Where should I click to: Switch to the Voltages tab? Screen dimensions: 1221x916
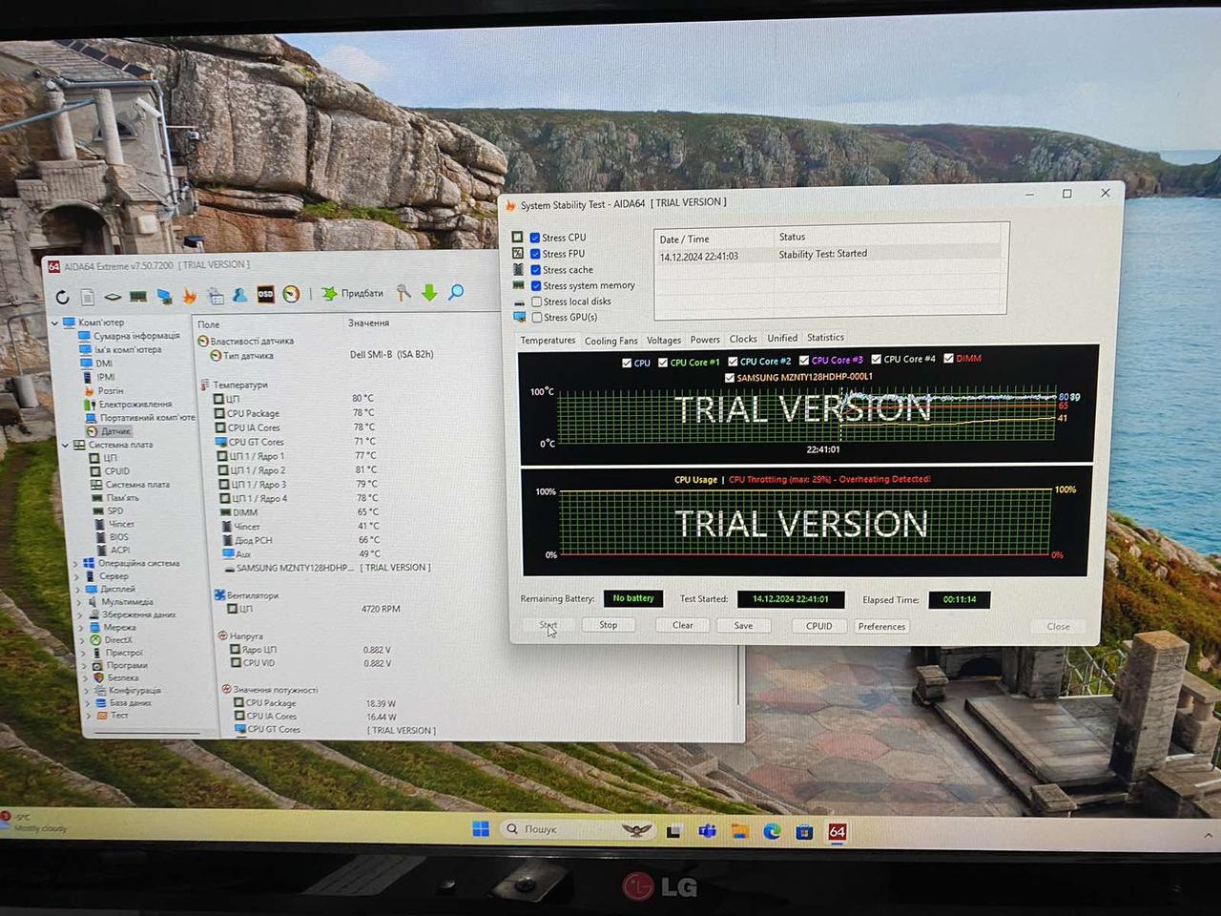tap(664, 340)
